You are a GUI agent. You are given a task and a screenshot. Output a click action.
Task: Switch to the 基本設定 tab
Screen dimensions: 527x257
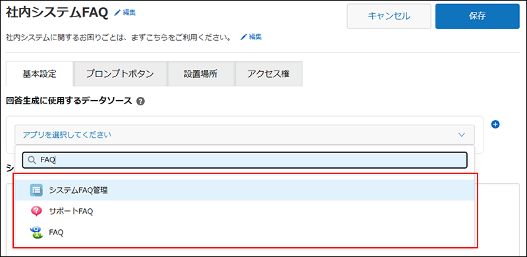40,74
